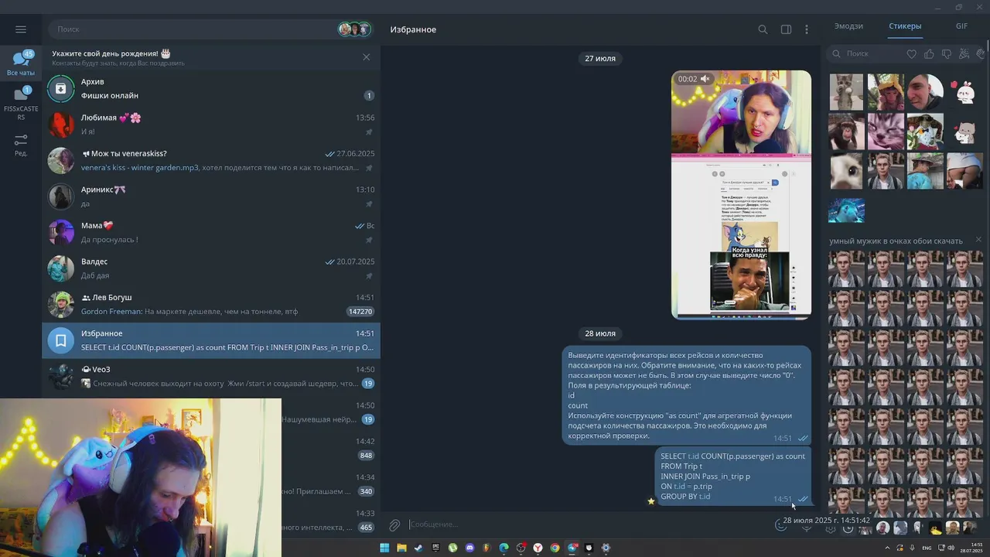Open chat with Ариникс
Viewport: 990px width, 557px height.
pyautogui.click(x=211, y=196)
